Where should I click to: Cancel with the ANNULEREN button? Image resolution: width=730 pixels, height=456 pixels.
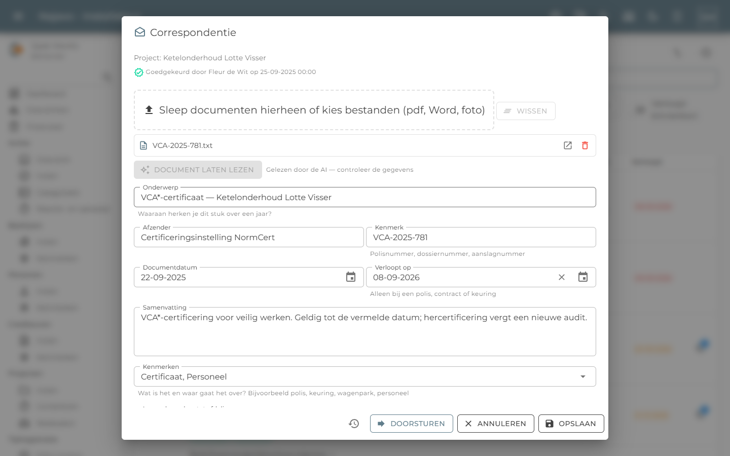[496, 424]
